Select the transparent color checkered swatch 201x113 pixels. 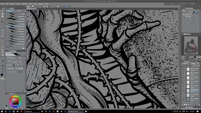tap(3, 78)
